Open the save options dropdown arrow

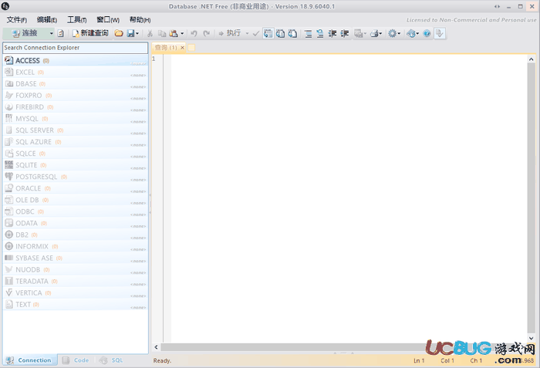pyautogui.click(x=137, y=33)
